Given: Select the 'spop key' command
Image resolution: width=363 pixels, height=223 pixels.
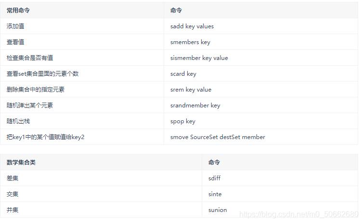Looking at the screenshot, I should pyautogui.click(x=183, y=121).
